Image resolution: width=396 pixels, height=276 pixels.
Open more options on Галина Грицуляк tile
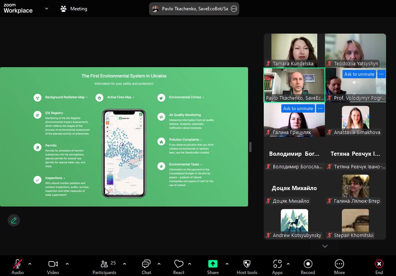(320, 108)
